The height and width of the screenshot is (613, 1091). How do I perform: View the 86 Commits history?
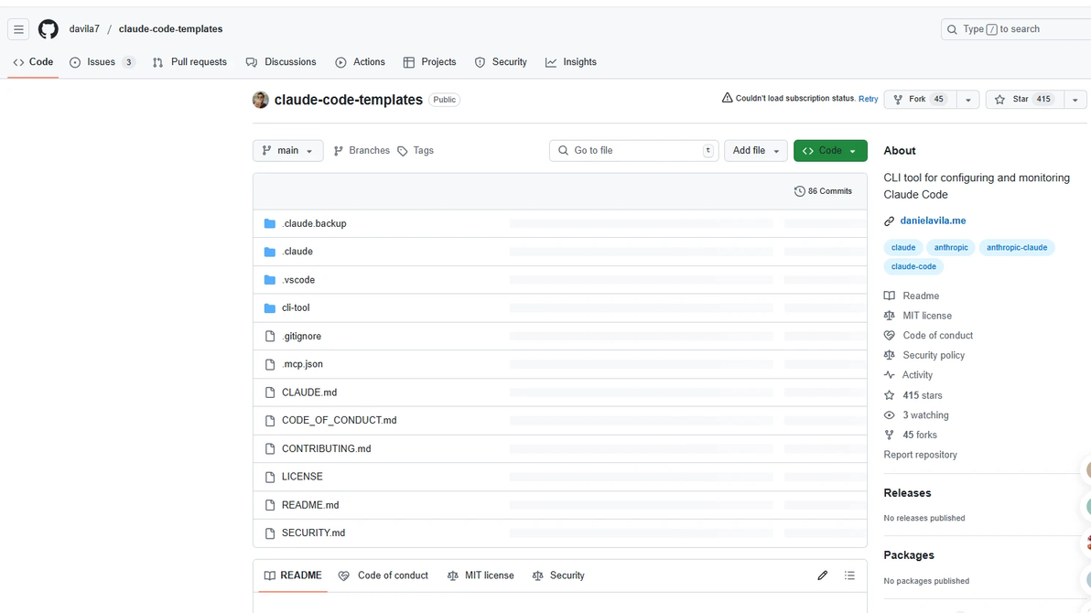(823, 191)
